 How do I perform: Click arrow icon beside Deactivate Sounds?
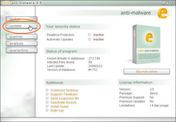[x=47, y=102]
